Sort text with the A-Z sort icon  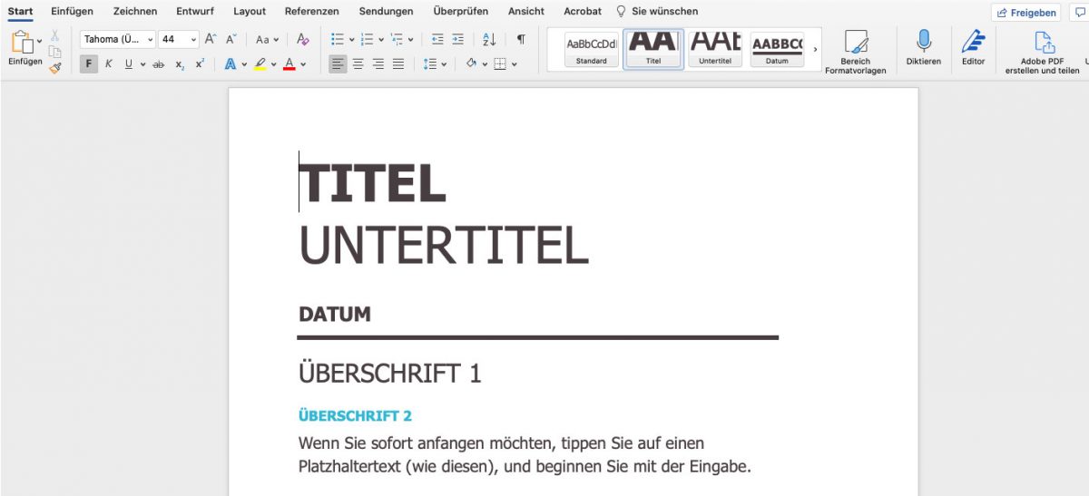489,39
